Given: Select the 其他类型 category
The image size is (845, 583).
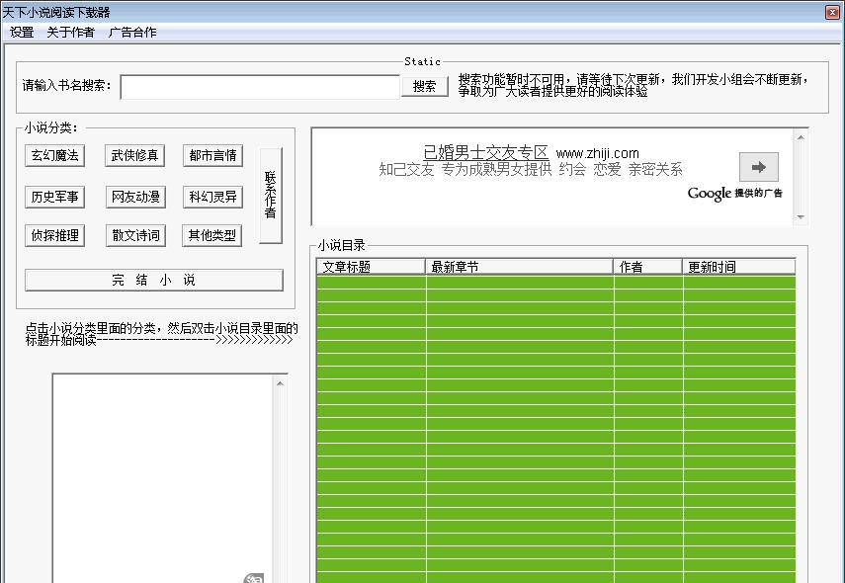Looking at the screenshot, I should point(212,235).
